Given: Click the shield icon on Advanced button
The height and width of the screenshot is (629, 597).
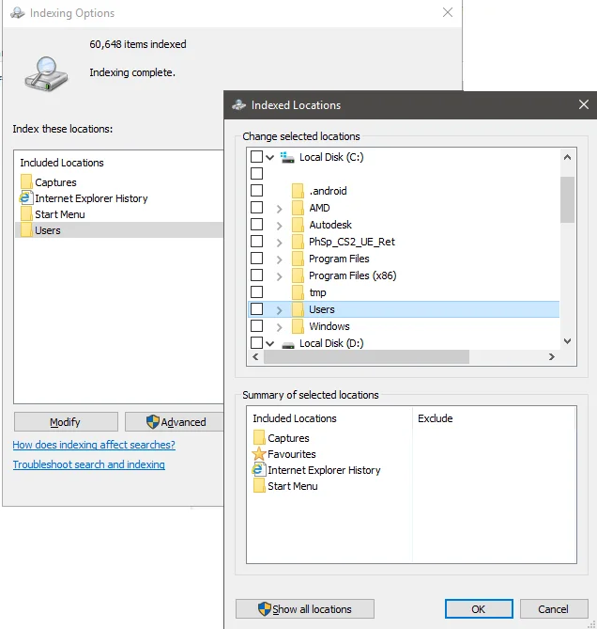Looking at the screenshot, I should coord(153,421).
